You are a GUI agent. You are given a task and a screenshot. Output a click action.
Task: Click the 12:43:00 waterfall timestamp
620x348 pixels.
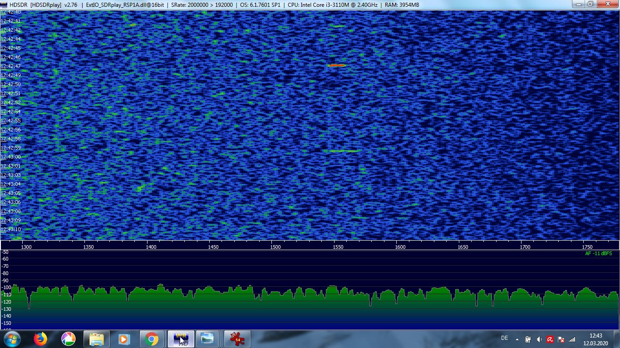point(10,157)
